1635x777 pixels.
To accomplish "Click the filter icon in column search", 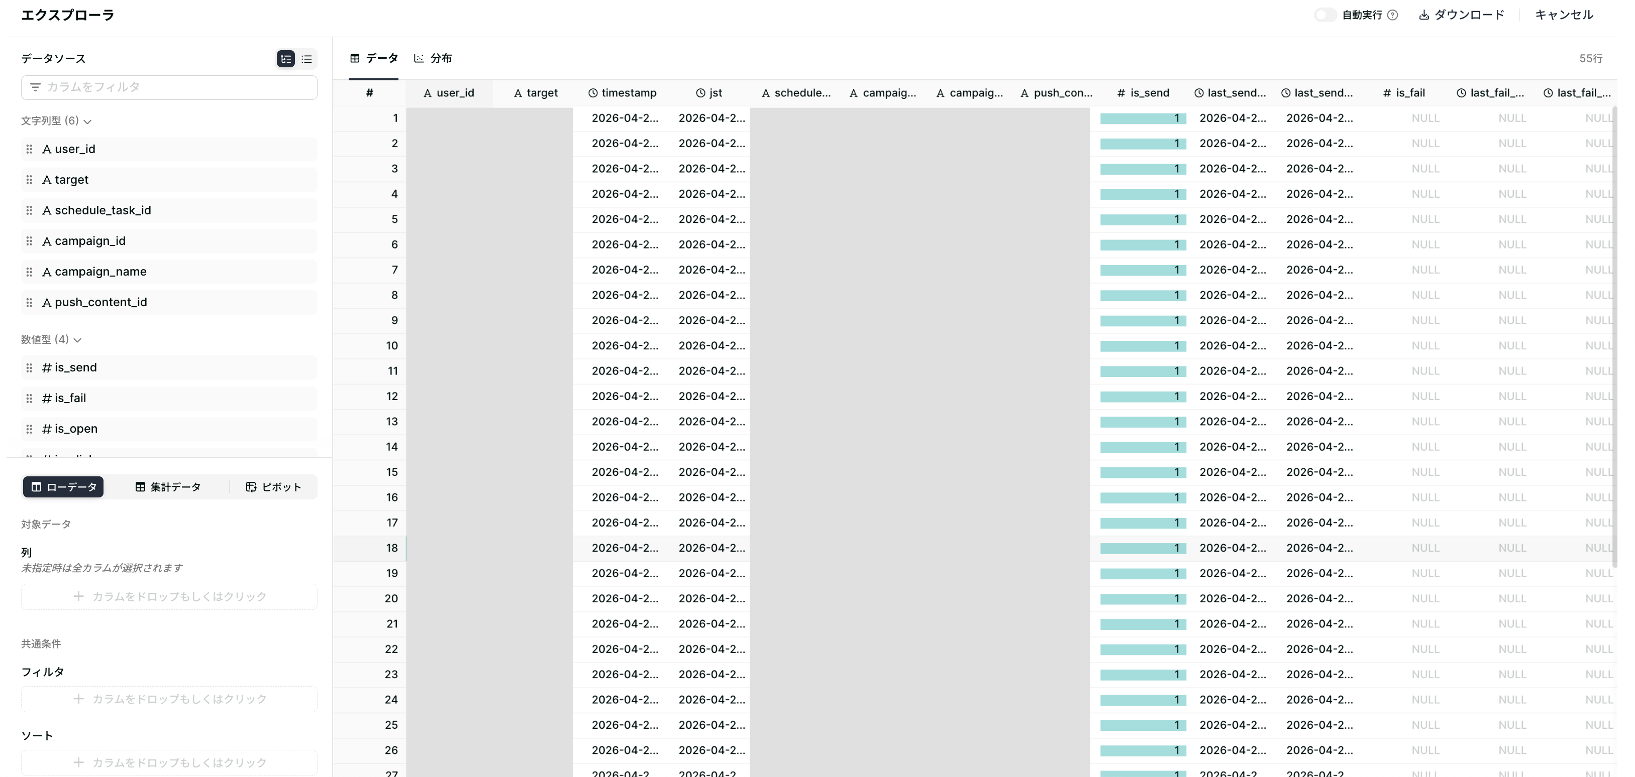I will [36, 87].
